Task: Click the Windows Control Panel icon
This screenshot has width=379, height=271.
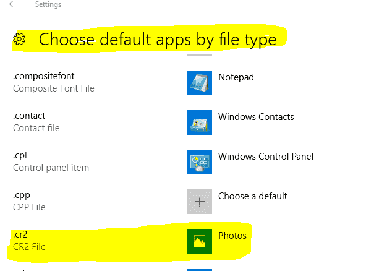Action: coord(200,162)
